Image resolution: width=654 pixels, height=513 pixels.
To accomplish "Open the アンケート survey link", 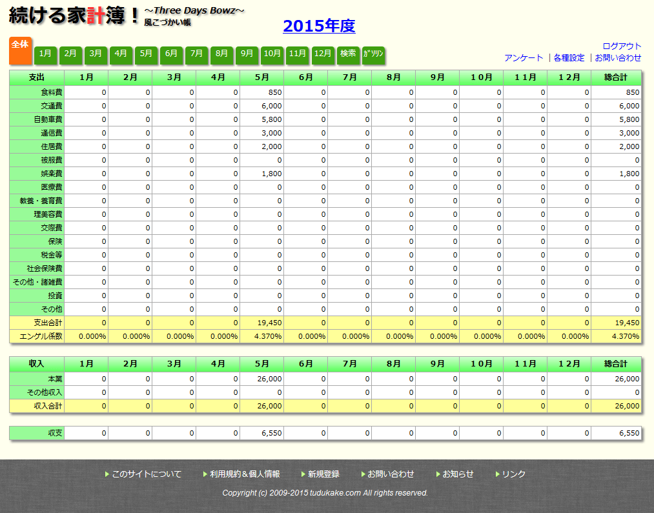I will (524, 57).
